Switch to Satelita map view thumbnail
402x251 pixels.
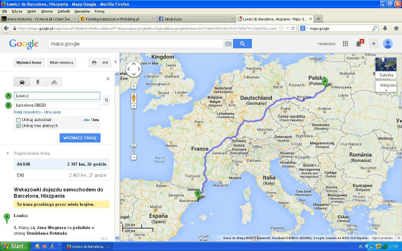pos(386,68)
